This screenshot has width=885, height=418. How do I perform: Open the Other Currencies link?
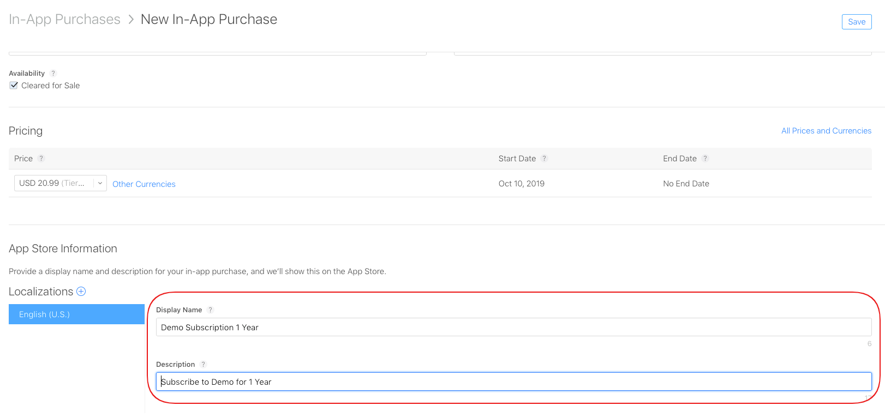pos(144,184)
